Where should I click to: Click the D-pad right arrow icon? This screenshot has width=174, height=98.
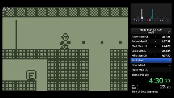click(x=142, y=20)
